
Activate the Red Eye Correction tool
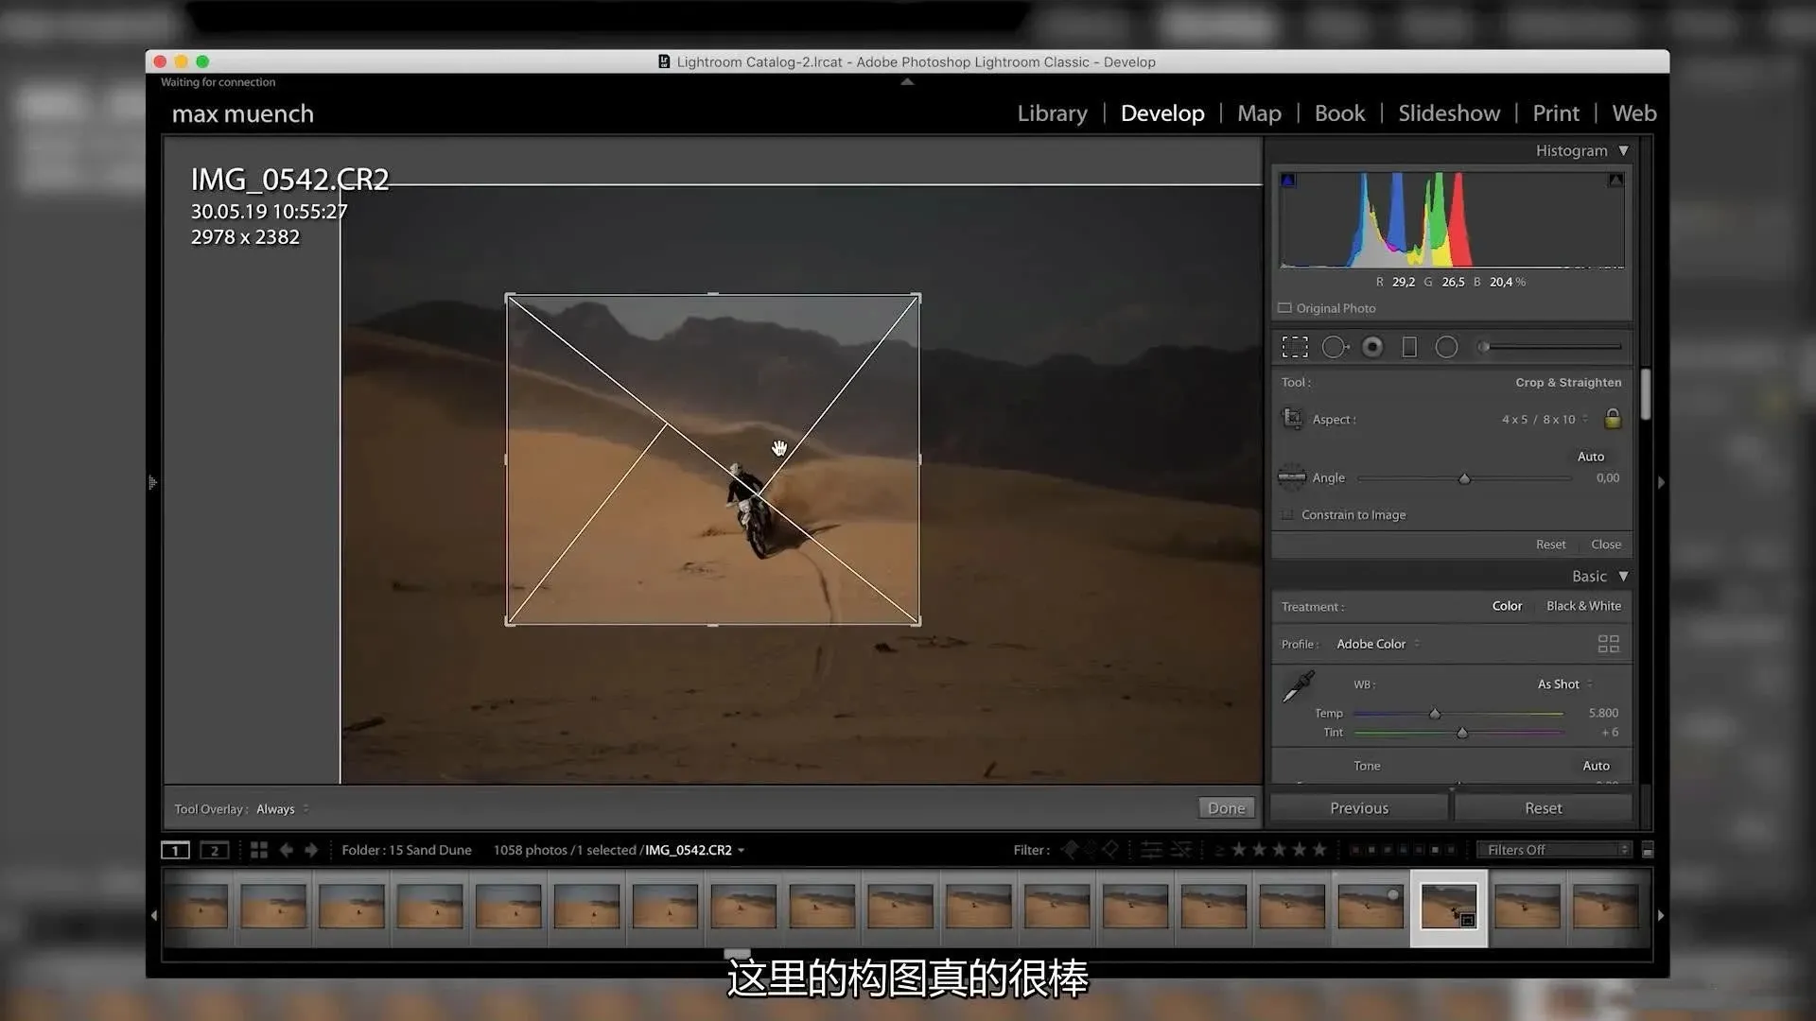click(1372, 347)
